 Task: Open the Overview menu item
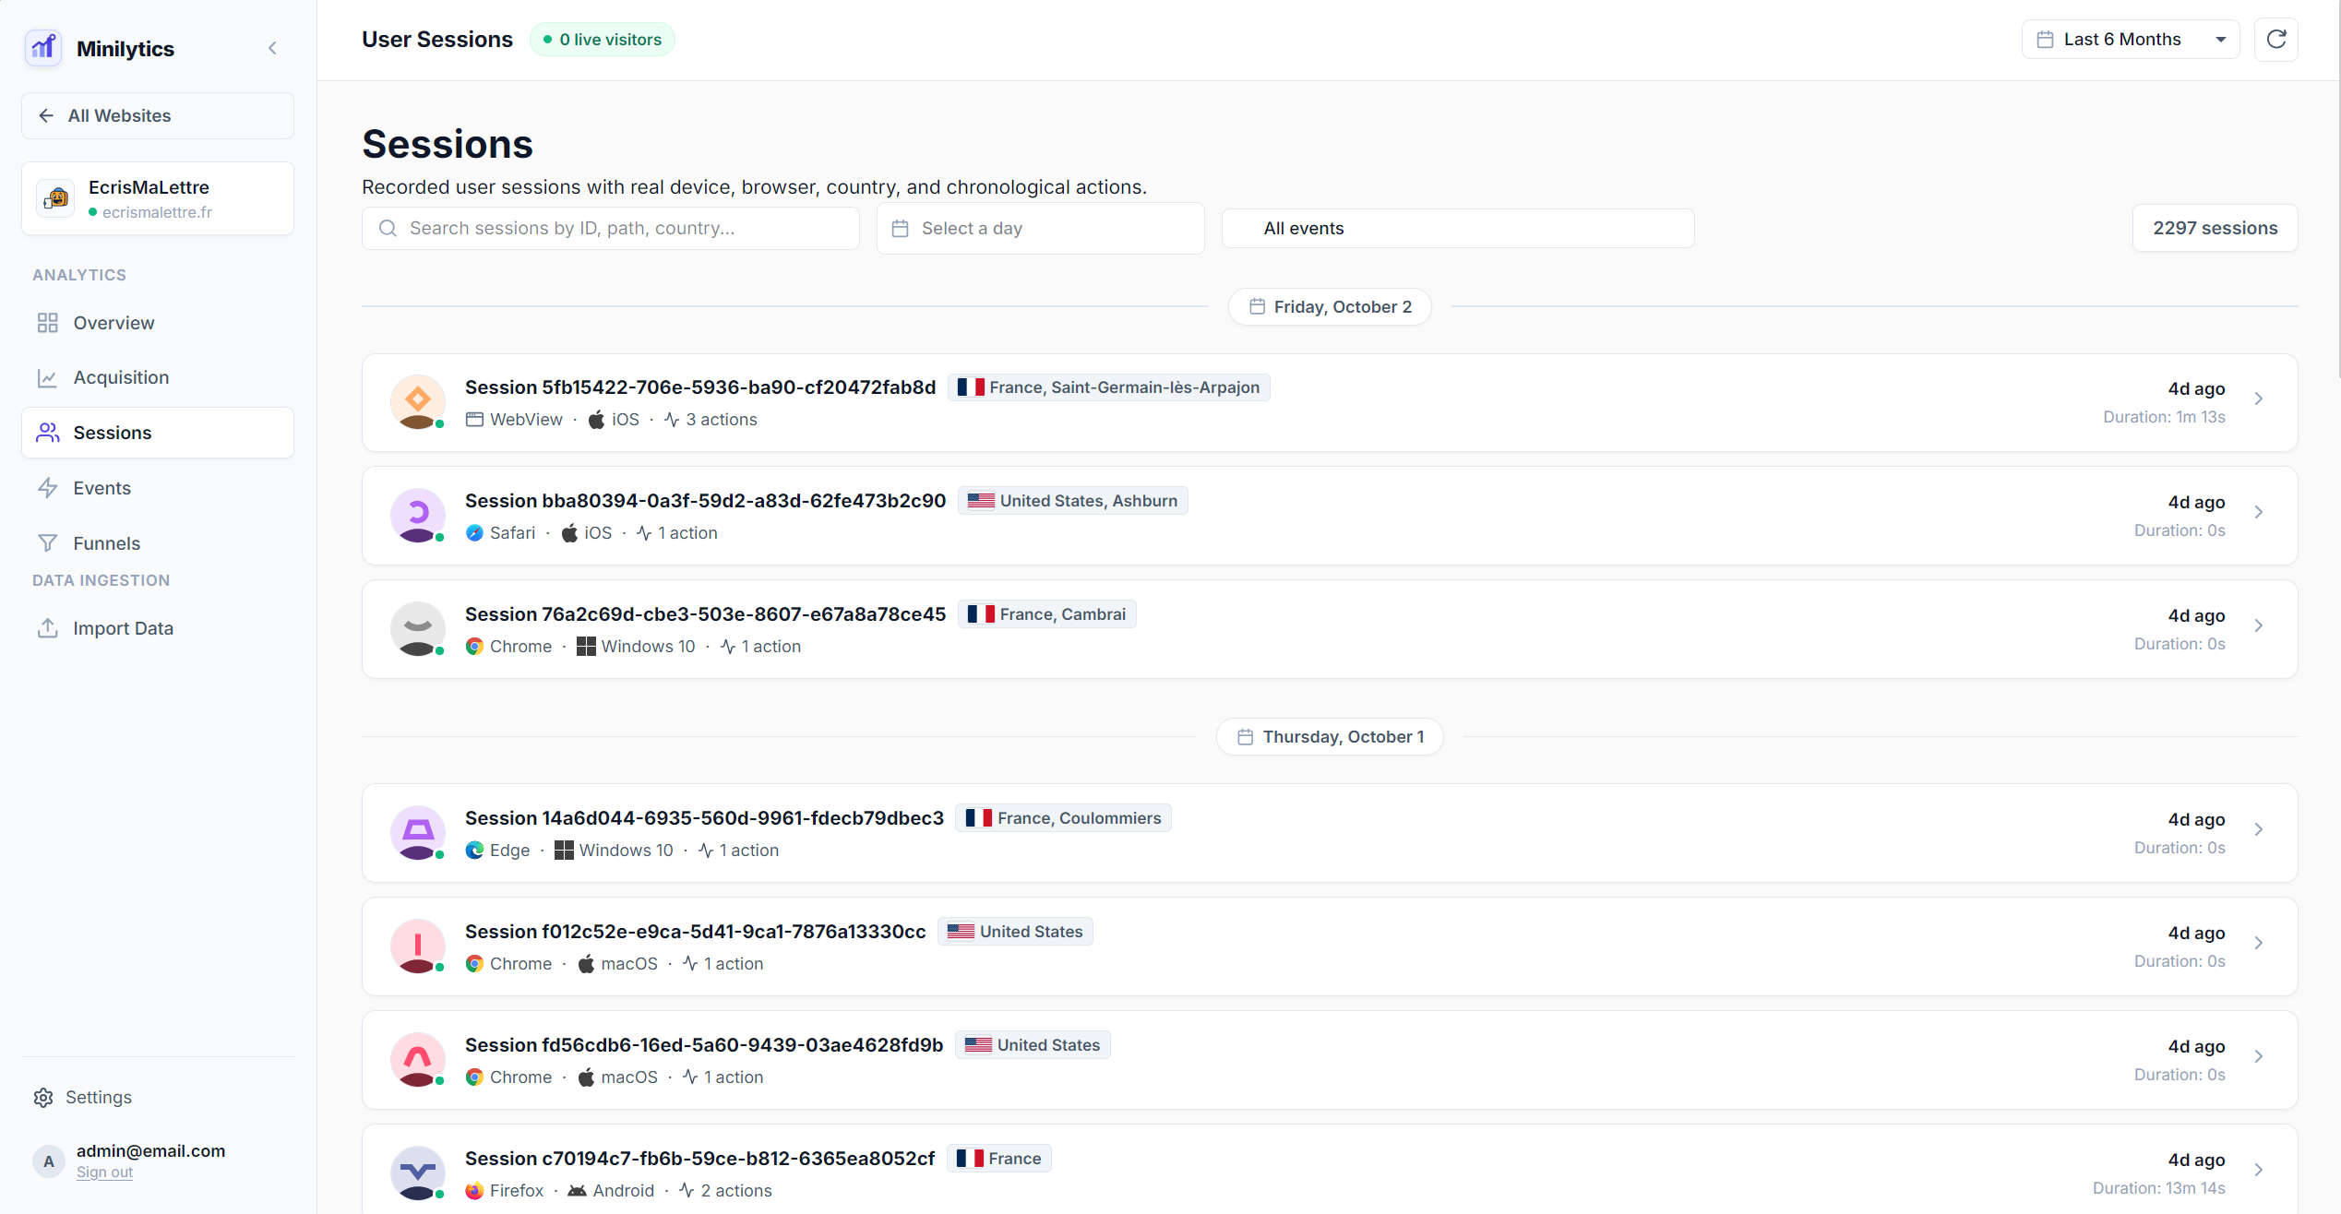click(158, 323)
